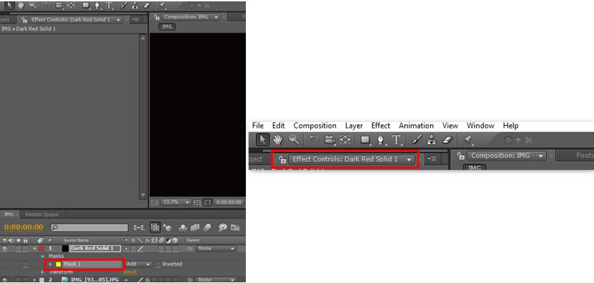This screenshot has width=594, height=283.
Task: Select the Puppet Pin tool in the enlarged toolbar
Action: (x=468, y=140)
